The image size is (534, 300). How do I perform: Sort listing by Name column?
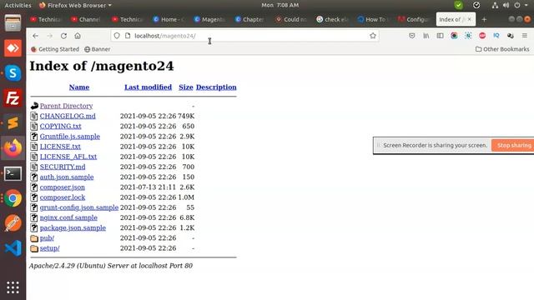pos(79,87)
